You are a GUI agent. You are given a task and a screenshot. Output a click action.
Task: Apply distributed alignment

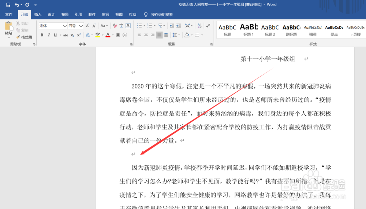click(166, 35)
